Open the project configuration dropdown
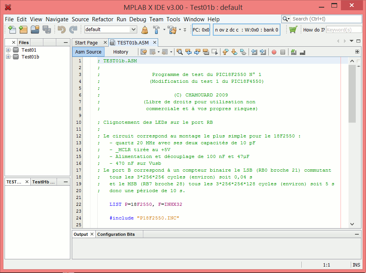The image size is (366, 273). point(133,30)
